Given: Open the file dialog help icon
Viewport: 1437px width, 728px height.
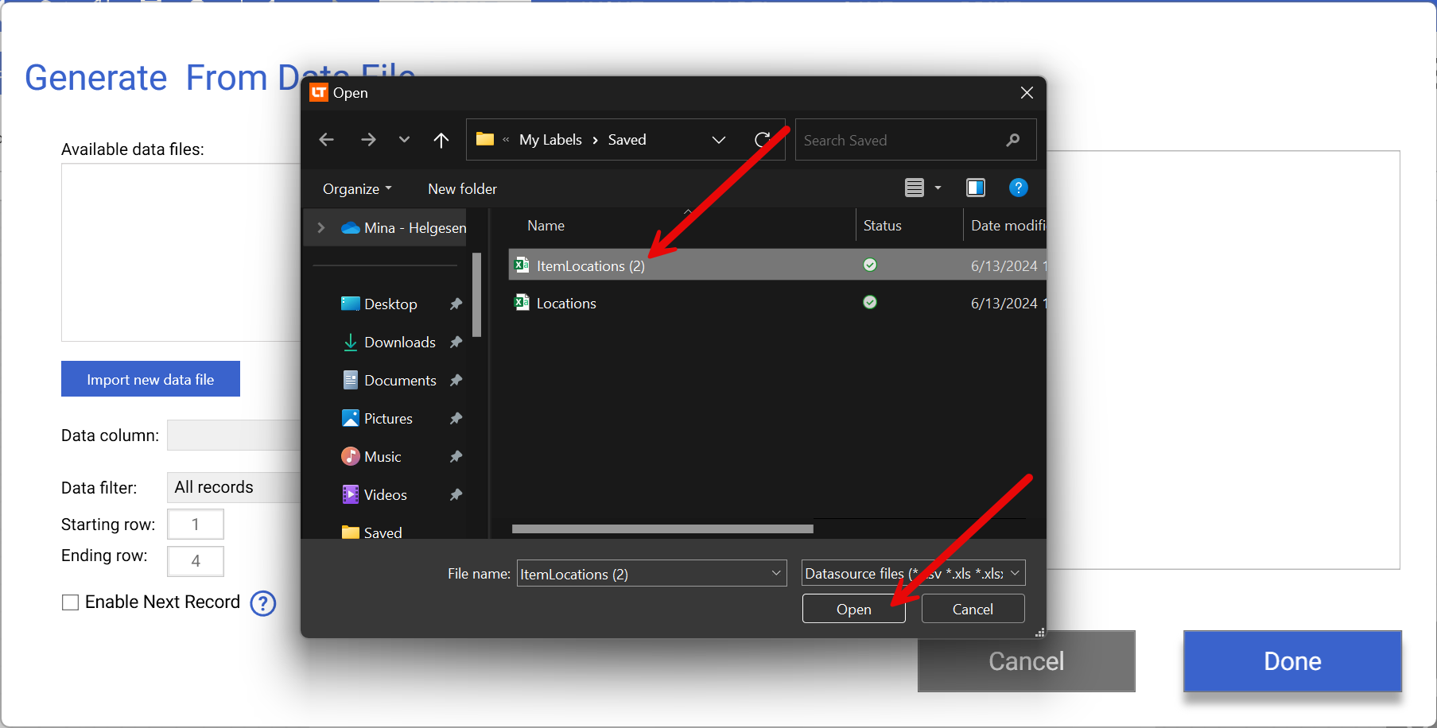Looking at the screenshot, I should coord(1018,188).
